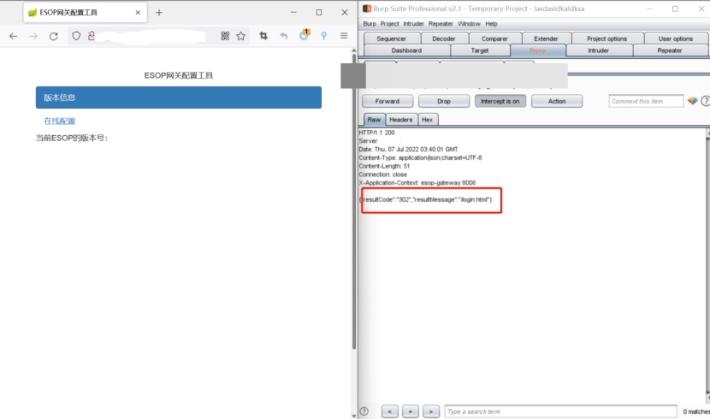Open the 在线配置 link
The image size is (710, 419).
[59, 121]
